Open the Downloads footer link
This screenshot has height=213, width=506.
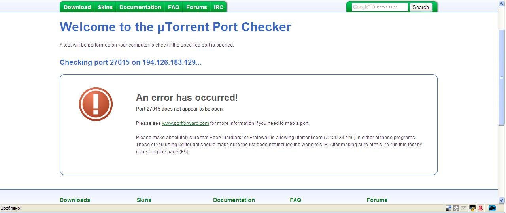(75, 200)
